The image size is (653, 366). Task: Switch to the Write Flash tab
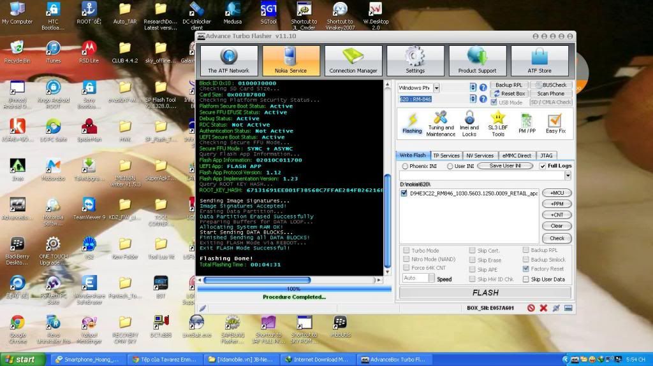(x=413, y=155)
